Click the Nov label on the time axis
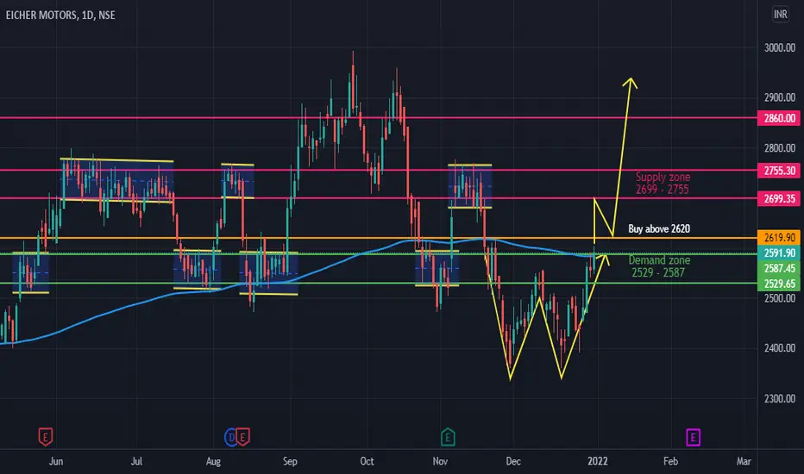This screenshot has width=804, height=474. pyautogui.click(x=440, y=461)
